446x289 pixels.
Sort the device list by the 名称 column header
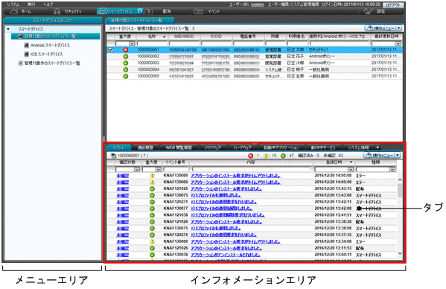coord(153,36)
